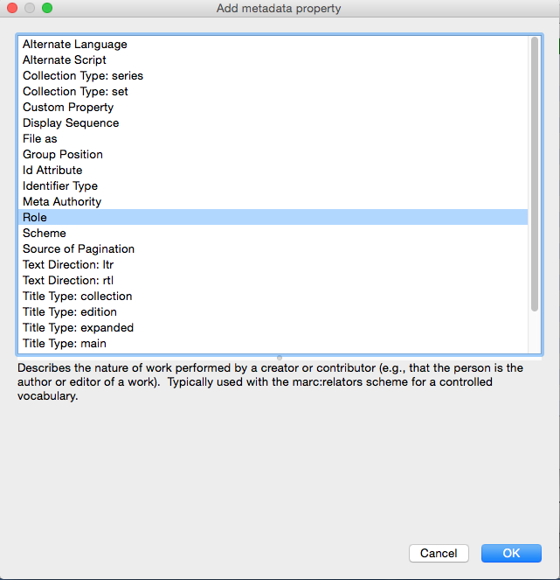Image resolution: width=560 pixels, height=580 pixels.
Task: Choose Identifier Type property
Action: click(x=59, y=186)
